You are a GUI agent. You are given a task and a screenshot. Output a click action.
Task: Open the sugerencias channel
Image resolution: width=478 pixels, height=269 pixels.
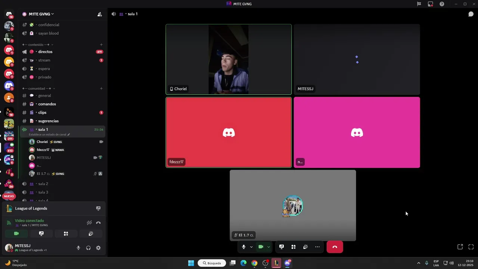click(x=63, y=121)
